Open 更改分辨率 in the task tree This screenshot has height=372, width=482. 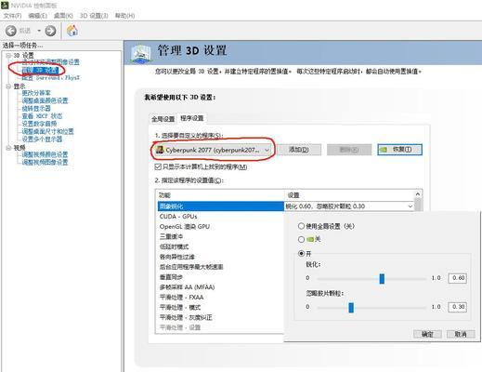point(36,93)
